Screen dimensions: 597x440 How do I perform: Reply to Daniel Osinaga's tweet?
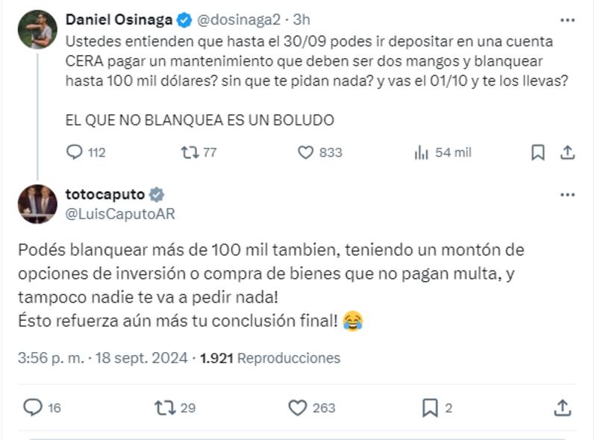75,152
